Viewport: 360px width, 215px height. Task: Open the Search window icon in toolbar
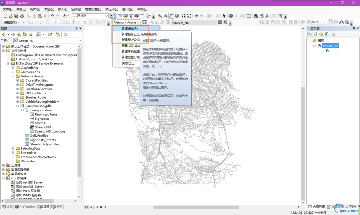[131, 16]
